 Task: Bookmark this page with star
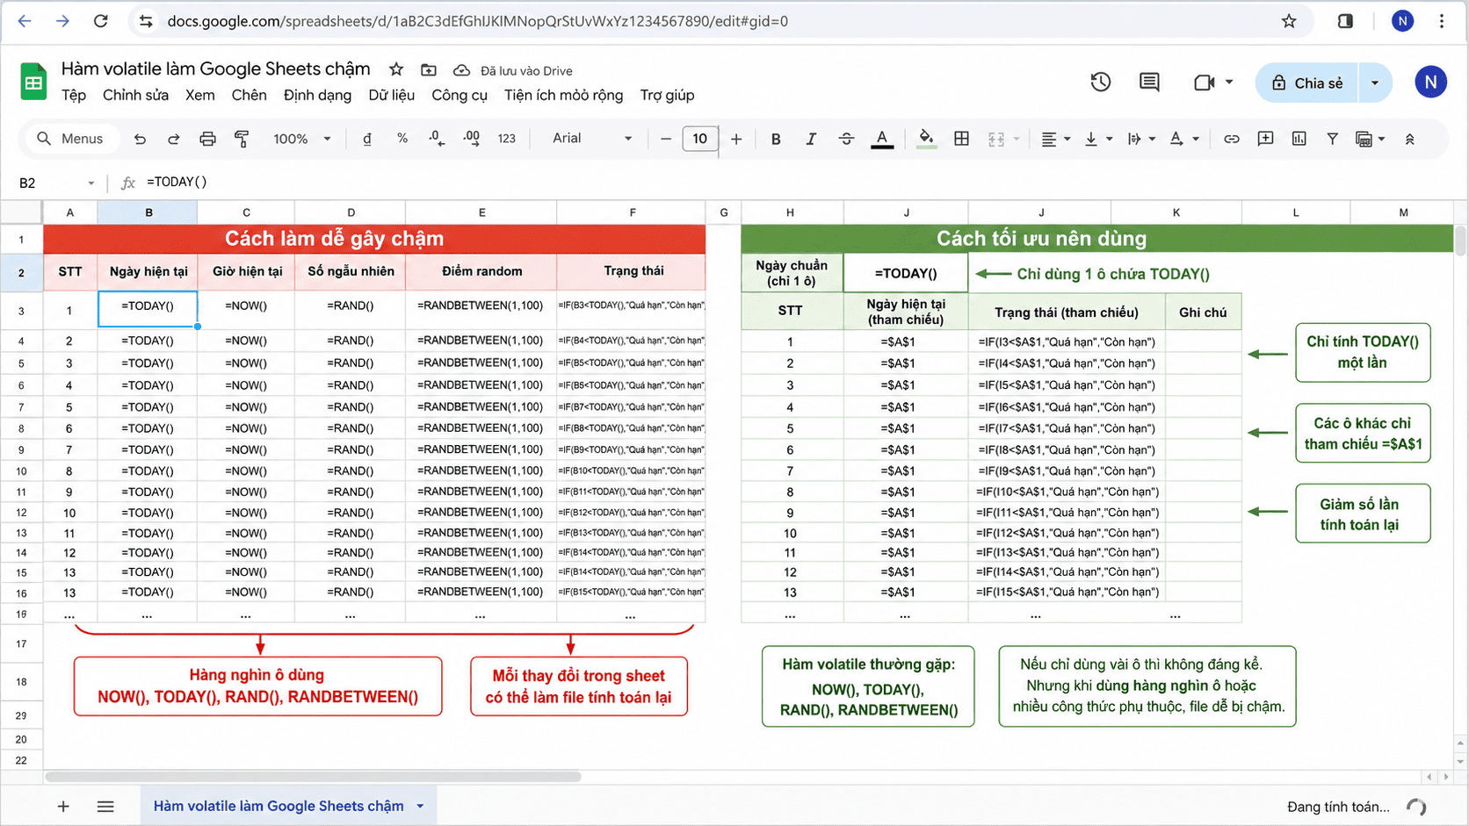pos(1289,21)
